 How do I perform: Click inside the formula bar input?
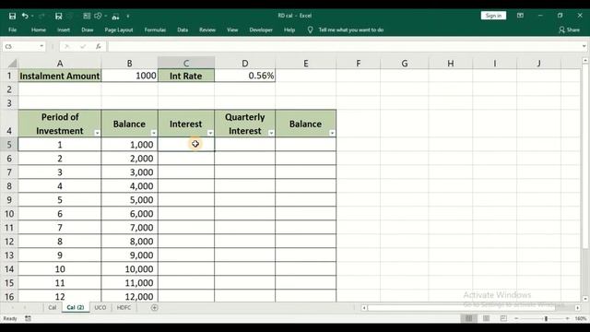[x=344, y=46]
